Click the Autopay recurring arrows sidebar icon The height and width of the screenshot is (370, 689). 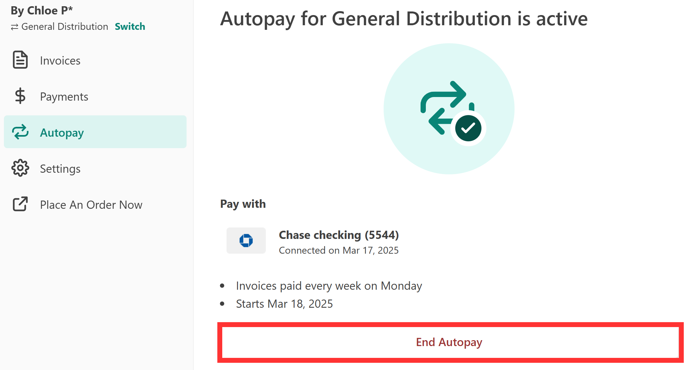(20, 132)
